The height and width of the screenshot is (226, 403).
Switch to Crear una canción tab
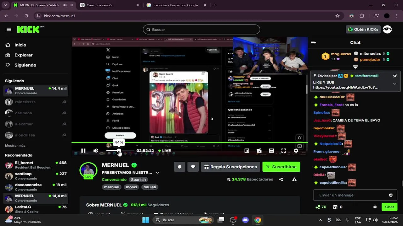[x=109, y=5]
